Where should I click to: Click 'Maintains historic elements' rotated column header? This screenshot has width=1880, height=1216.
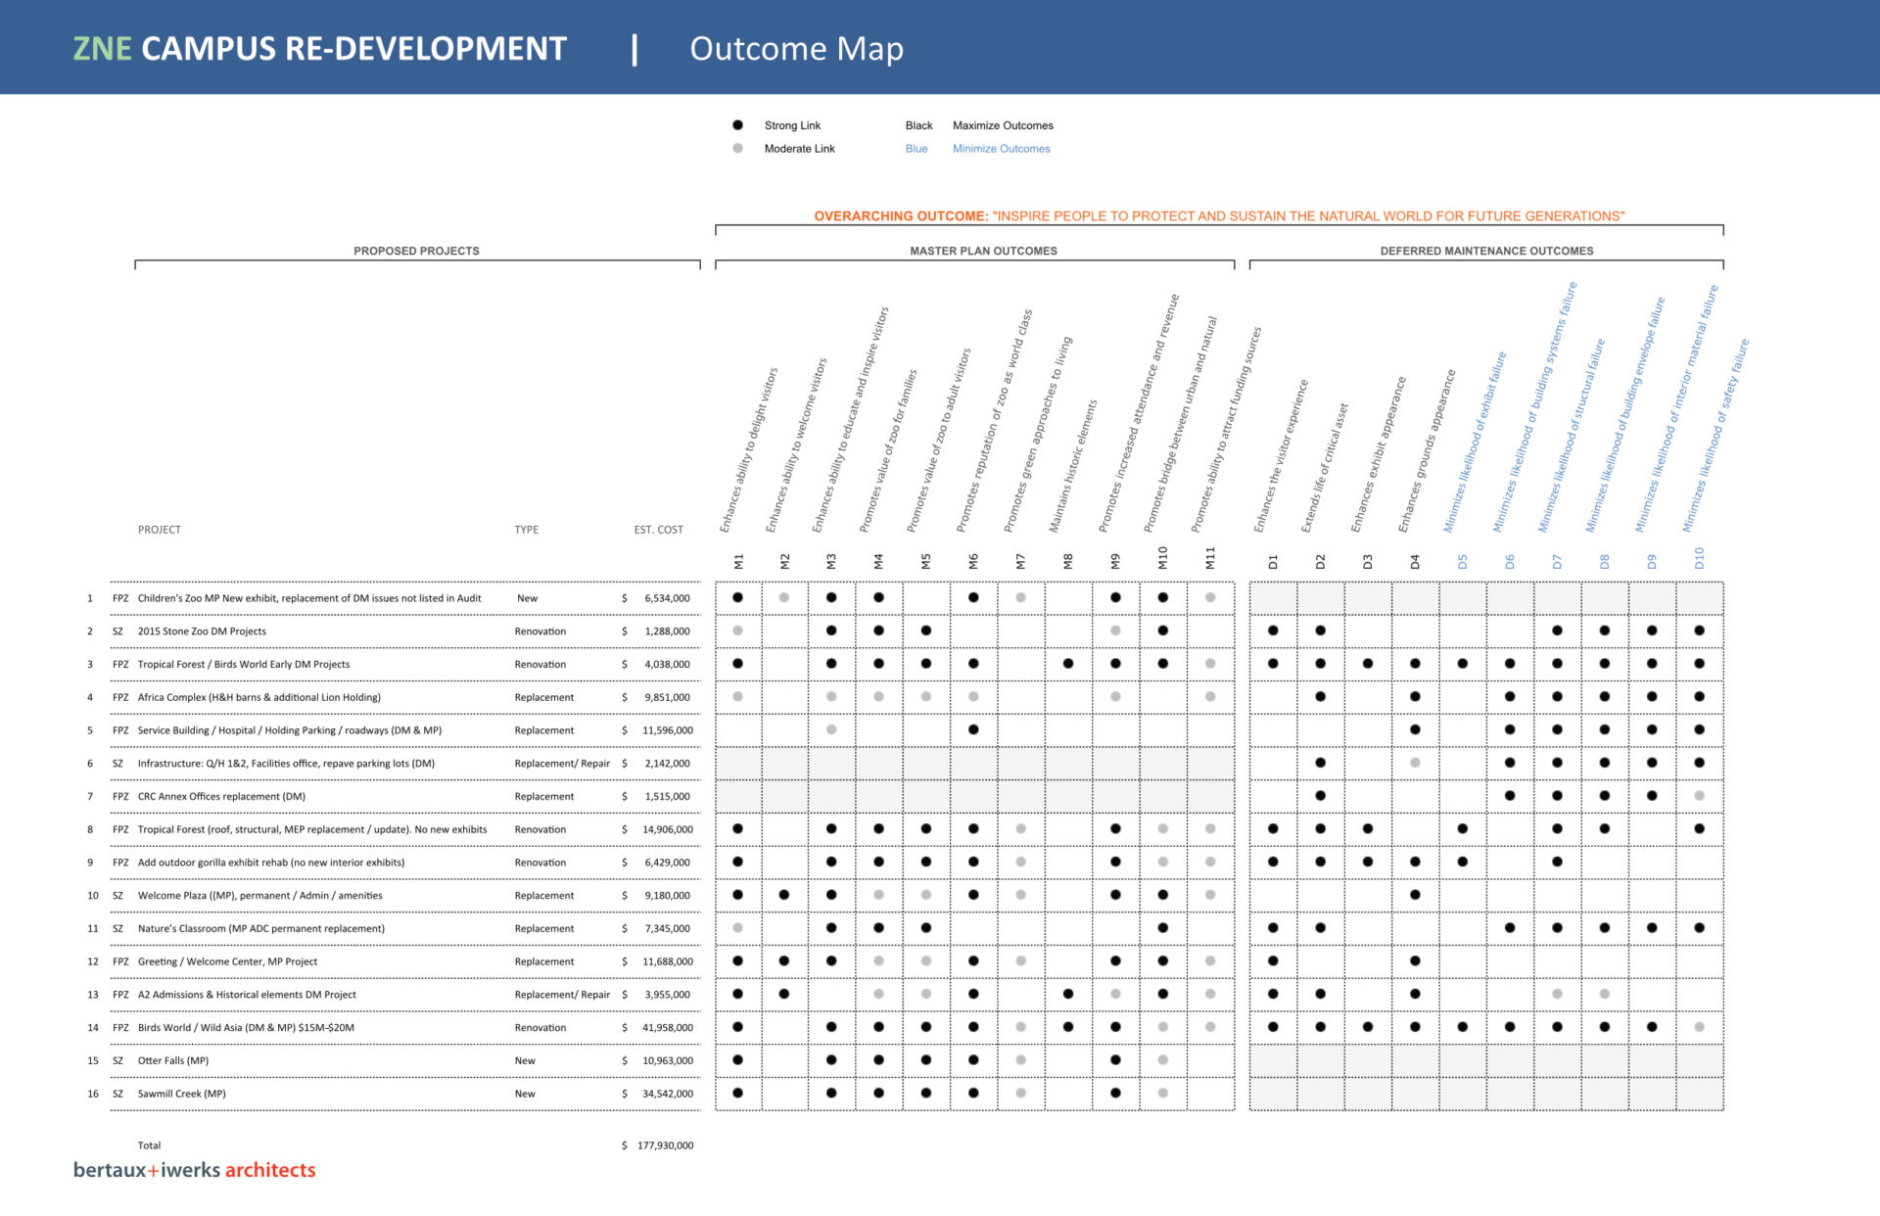tap(1073, 466)
